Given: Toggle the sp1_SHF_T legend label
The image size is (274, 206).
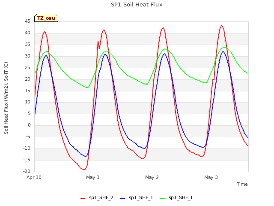Looking at the screenshot, I should tap(181, 197).
